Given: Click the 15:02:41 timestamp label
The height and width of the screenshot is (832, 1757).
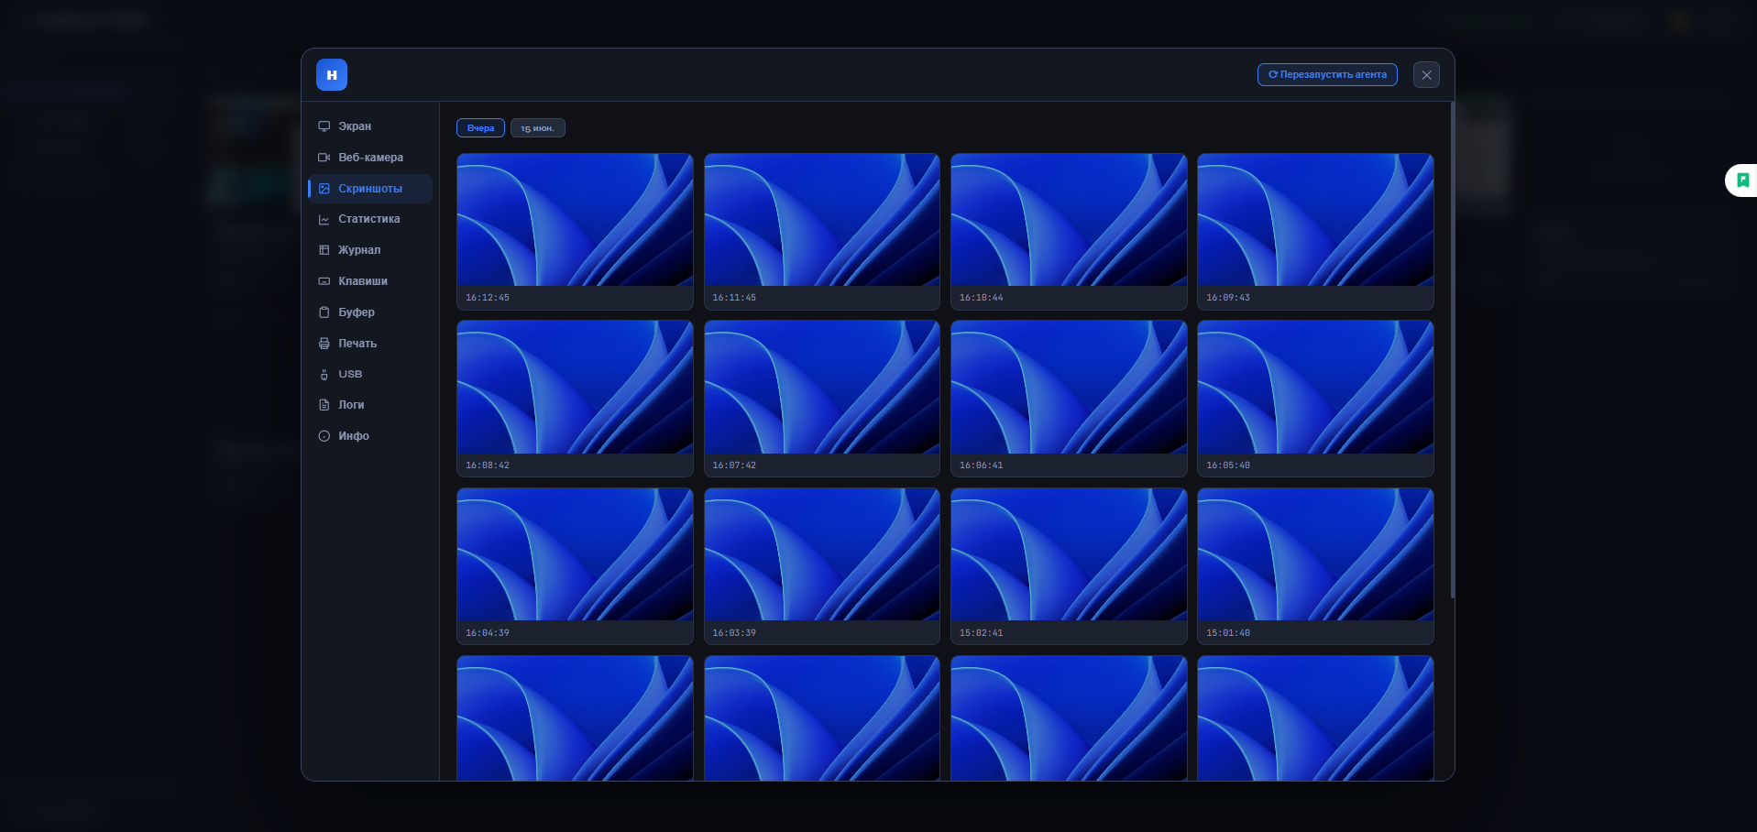Looking at the screenshot, I should tap(981, 633).
